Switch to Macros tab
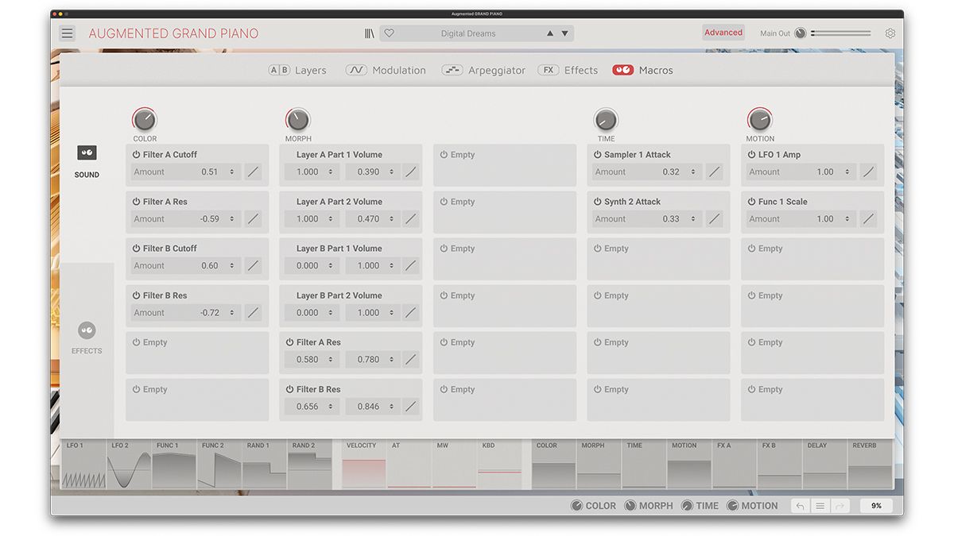 tap(642, 70)
